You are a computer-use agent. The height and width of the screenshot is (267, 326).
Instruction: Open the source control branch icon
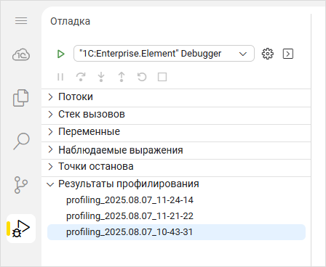pos(21,185)
